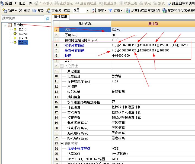195x164 pixels.
Task: Open 查看钢筋量 rebar quantity view
Action: tap(86, 3)
